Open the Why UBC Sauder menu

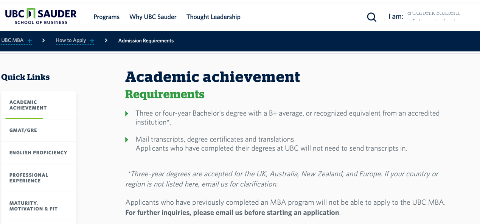(x=153, y=17)
